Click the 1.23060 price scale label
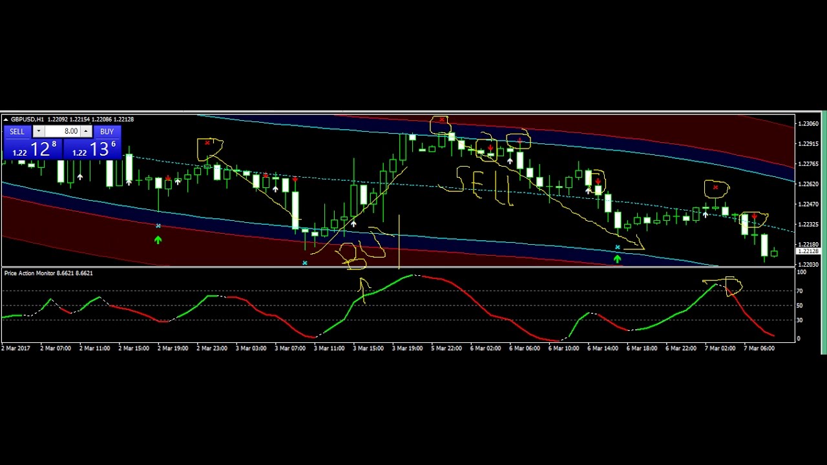This screenshot has height=465, width=827. tap(809, 124)
